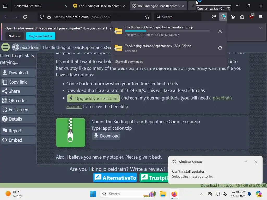
Task: View site security padlock information
Action: [49, 17]
